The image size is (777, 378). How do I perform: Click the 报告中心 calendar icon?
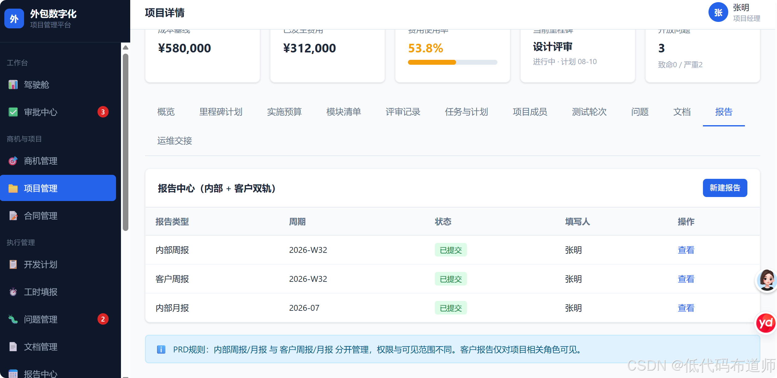pos(13,374)
